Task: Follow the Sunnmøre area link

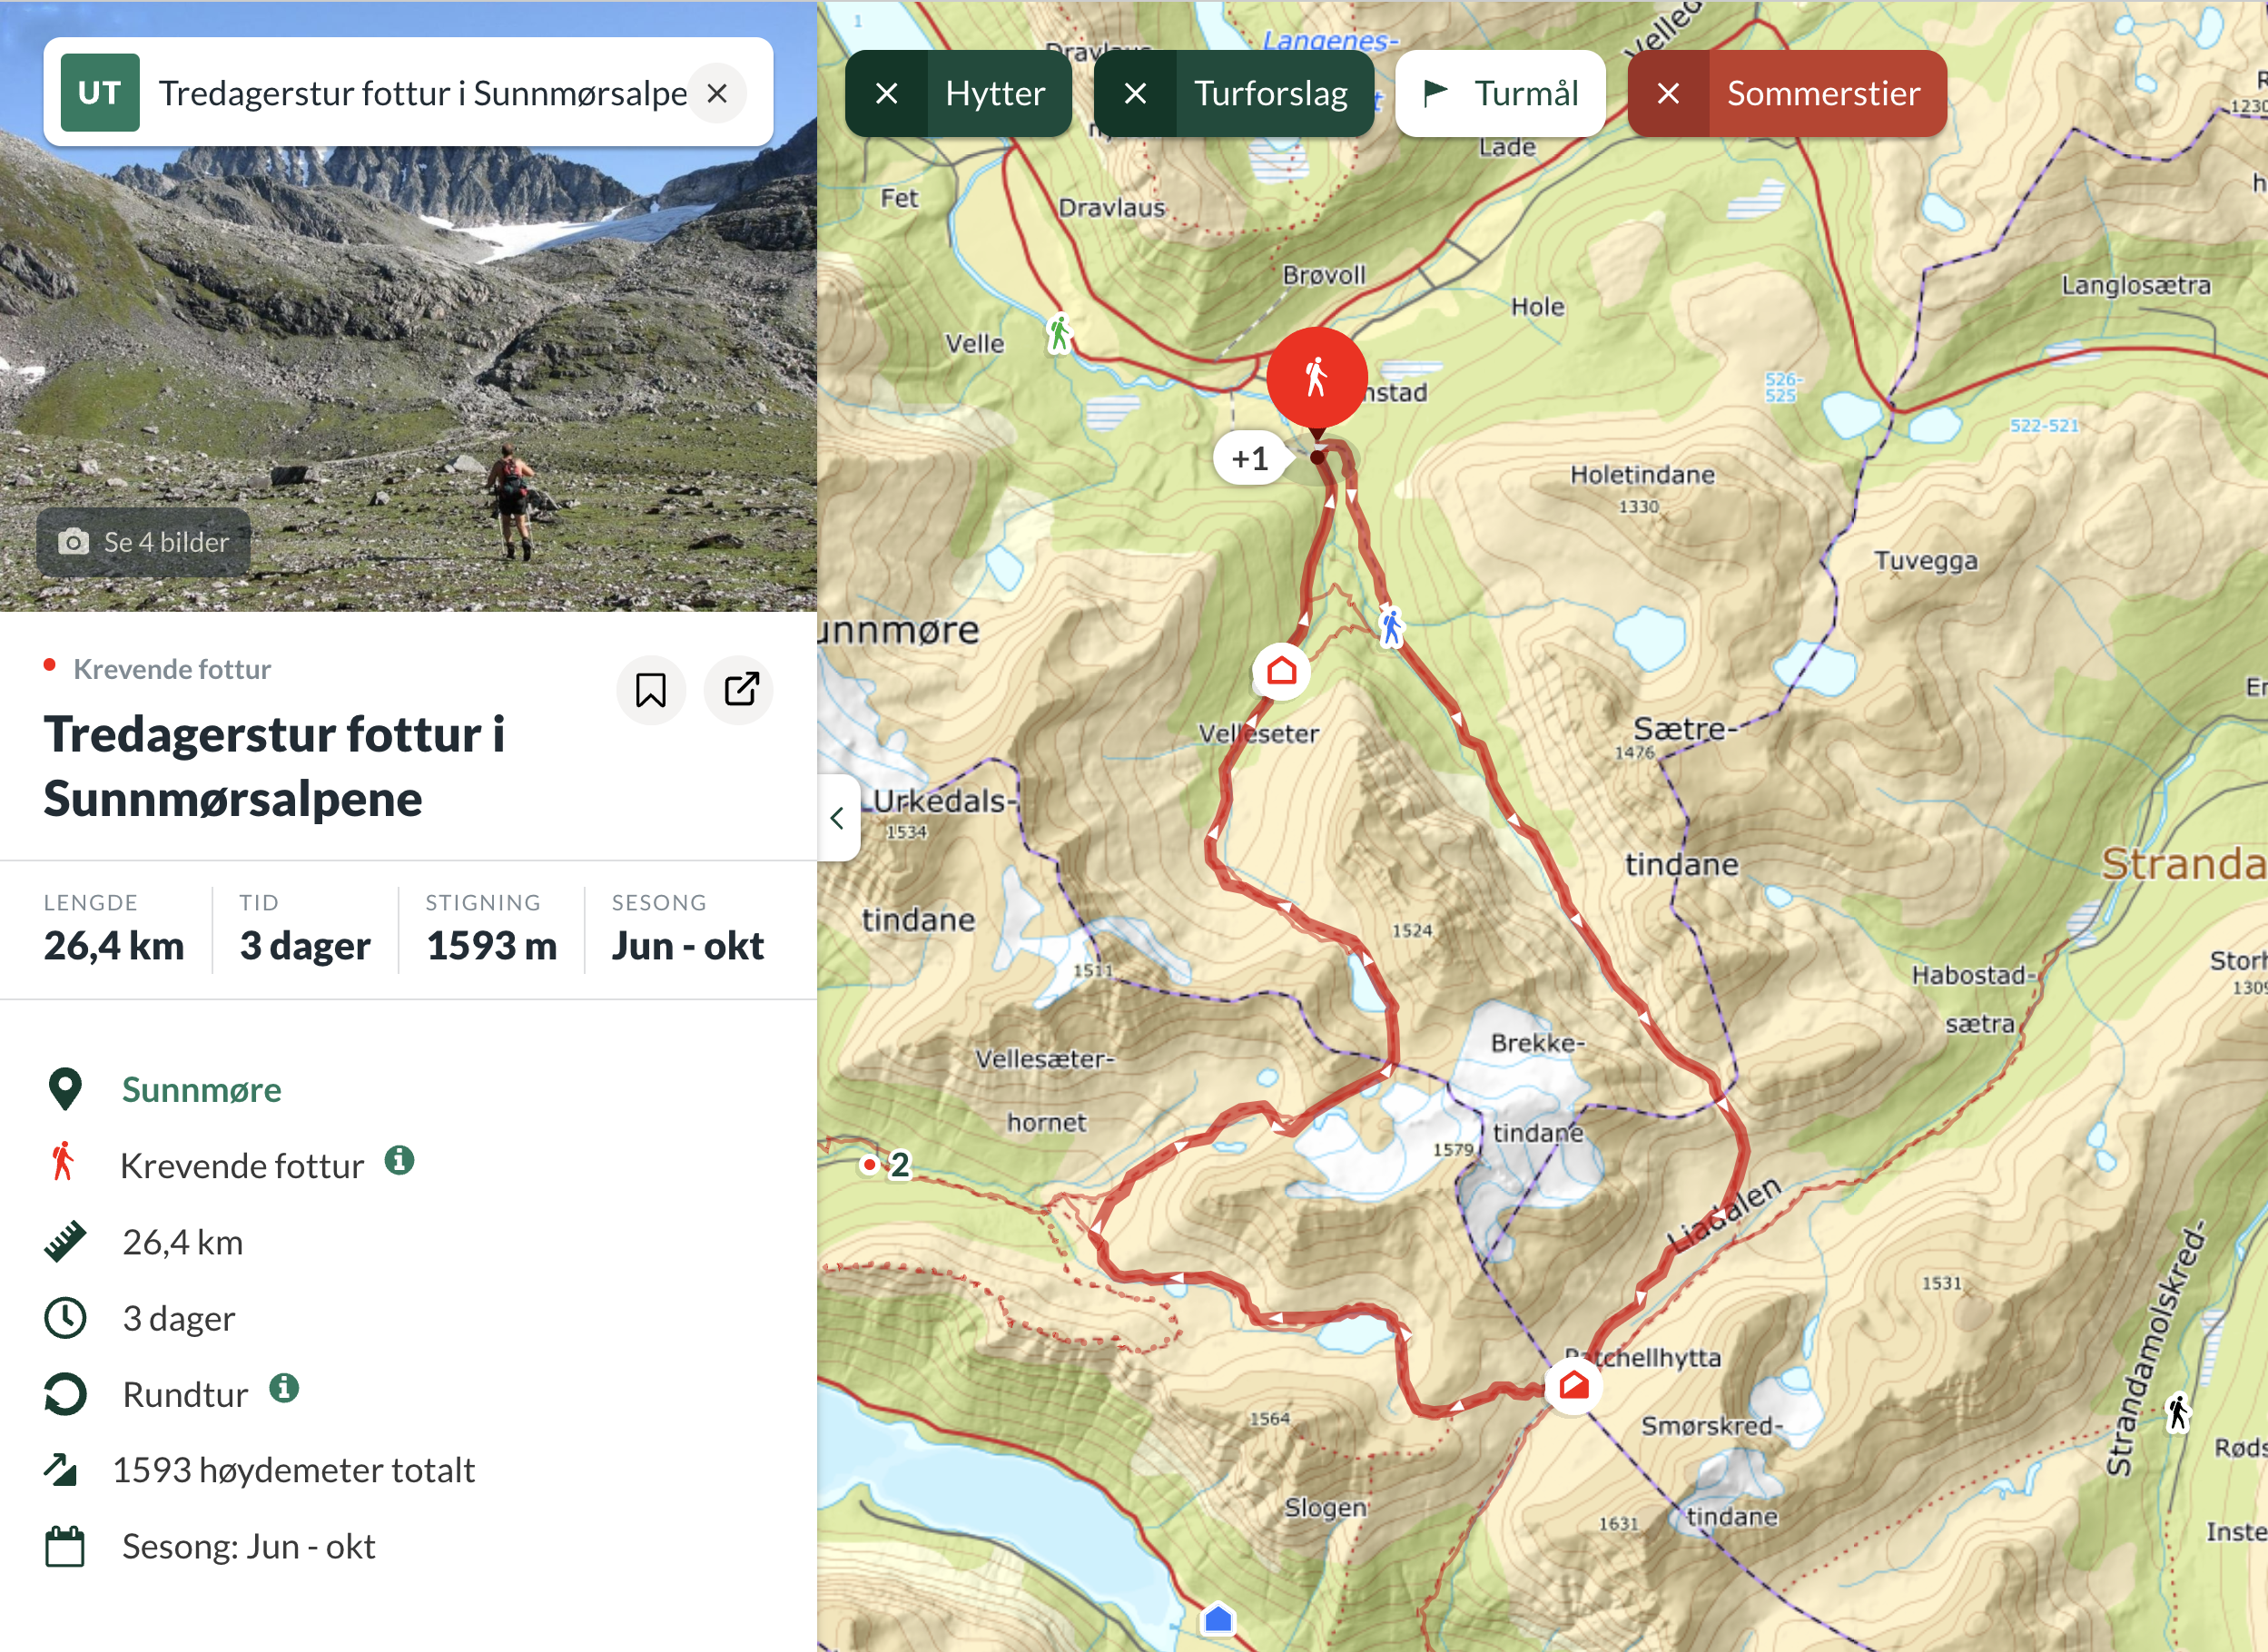Action: coord(201,1090)
